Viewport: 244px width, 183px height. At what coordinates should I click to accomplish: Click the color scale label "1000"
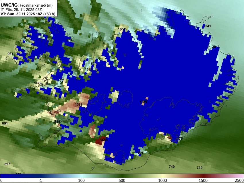pos(162,180)
